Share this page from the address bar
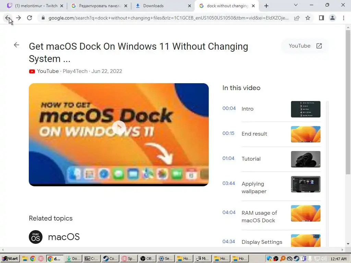 coord(297,18)
